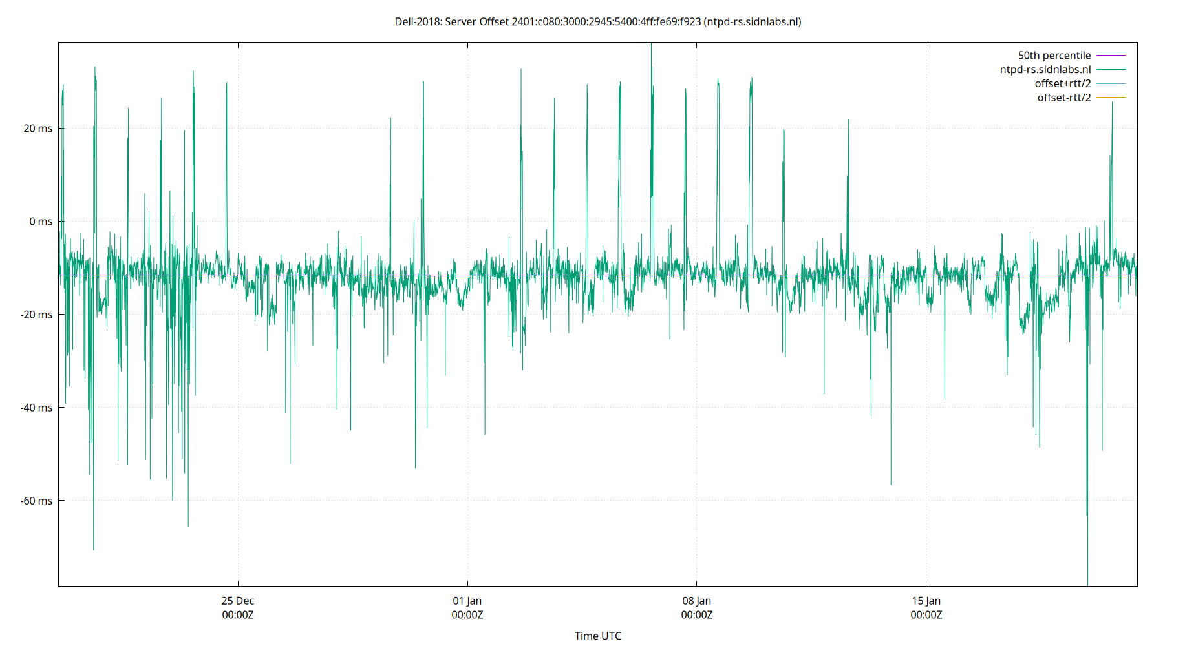This screenshot has width=1196, height=646.
Task: Click the 15 Jan tick label
Action: tap(926, 600)
